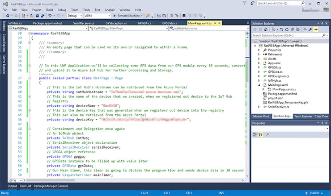Click the Uncomment Lines icon

[177, 16]
